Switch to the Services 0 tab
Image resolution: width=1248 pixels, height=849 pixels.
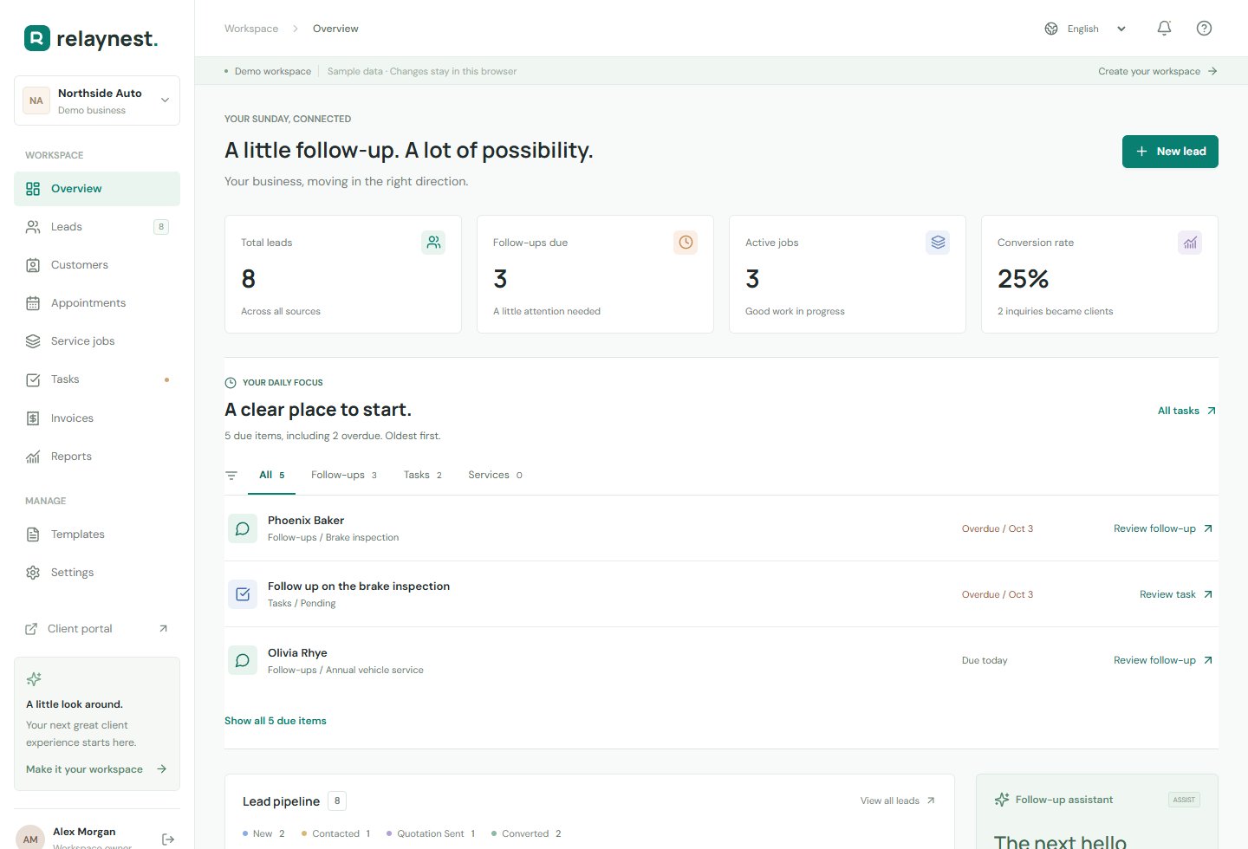(x=495, y=475)
